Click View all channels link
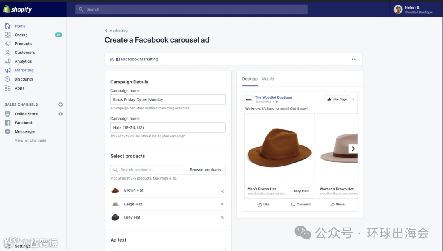 pyautogui.click(x=30, y=140)
